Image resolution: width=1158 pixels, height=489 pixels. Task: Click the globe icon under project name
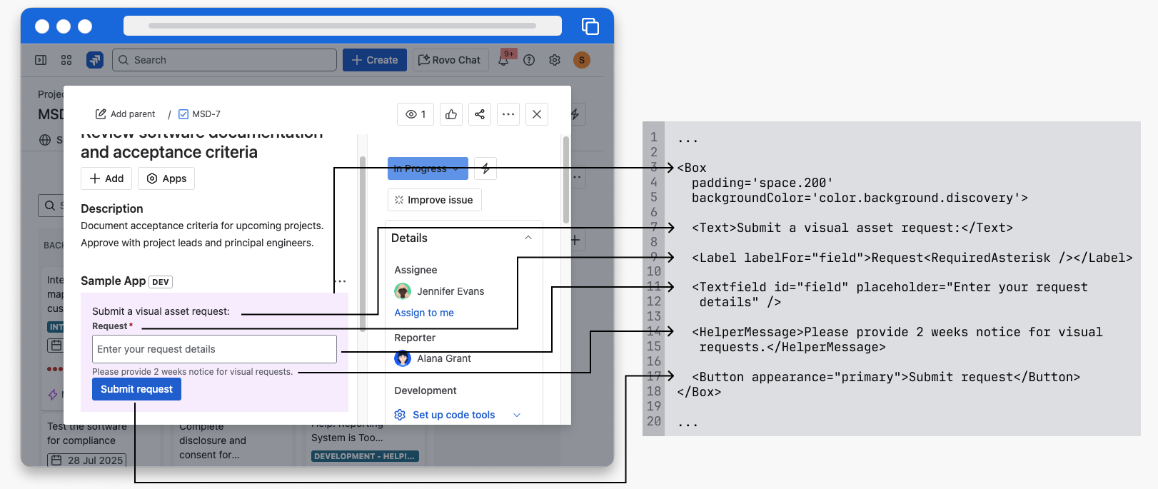click(x=45, y=140)
